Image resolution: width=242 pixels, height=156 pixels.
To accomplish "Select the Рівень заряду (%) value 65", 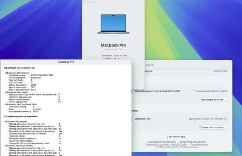I will point(60,102).
